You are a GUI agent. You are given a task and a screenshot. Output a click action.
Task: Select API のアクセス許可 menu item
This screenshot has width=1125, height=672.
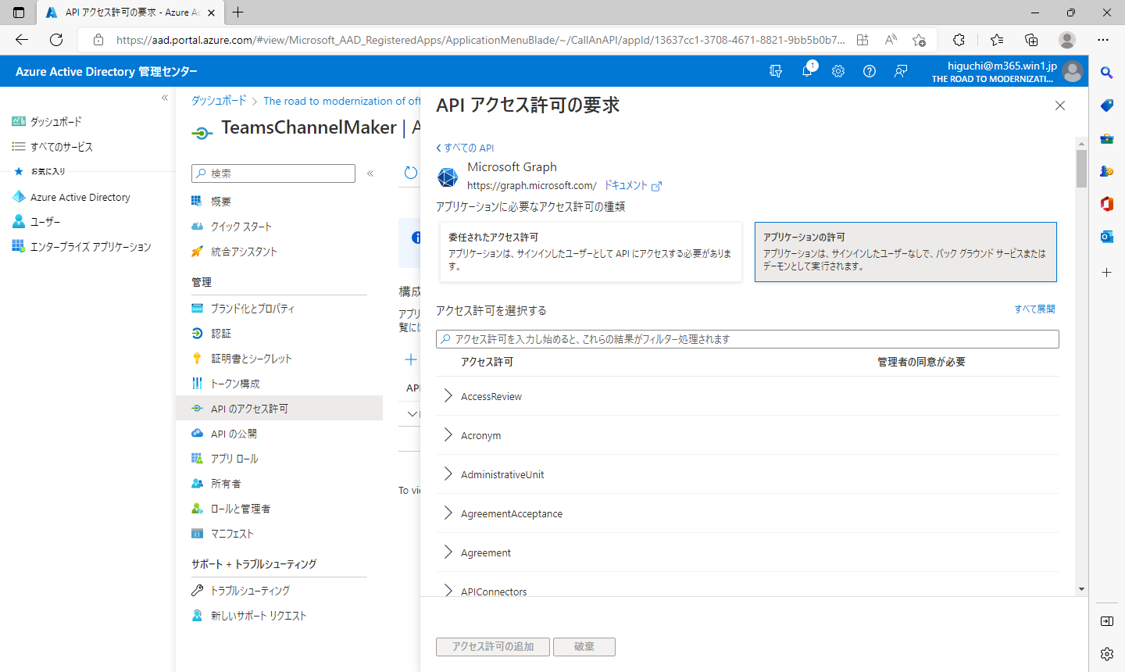(x=280, y=409)
